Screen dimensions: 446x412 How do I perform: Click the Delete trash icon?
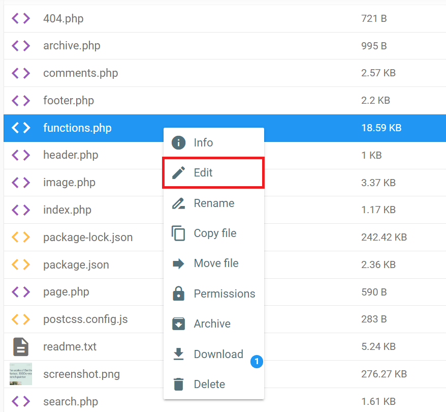point(178,384)
